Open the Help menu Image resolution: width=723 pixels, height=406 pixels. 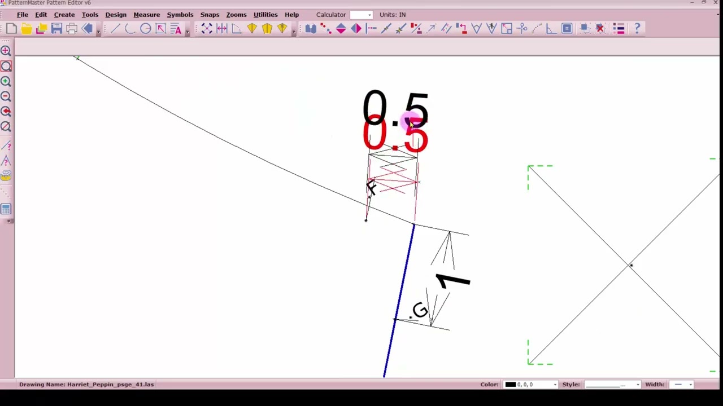pos(292,15)
